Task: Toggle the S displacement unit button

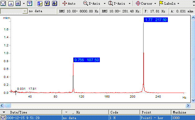Action: coord(40,3)
